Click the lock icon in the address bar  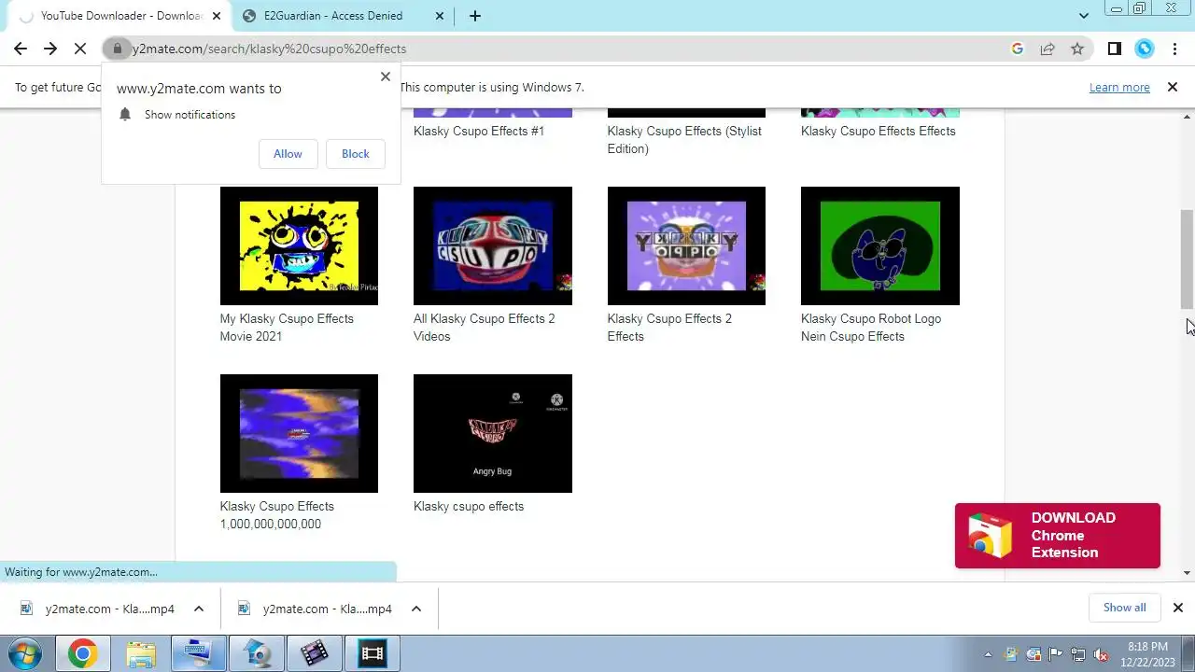point(117,49)
